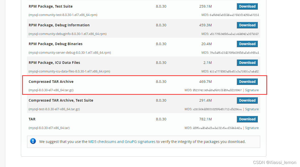Click filename (mysql-8.0.30-el7-x86_64.tar.gz)

pyautogui.click(x=51, y=90)
